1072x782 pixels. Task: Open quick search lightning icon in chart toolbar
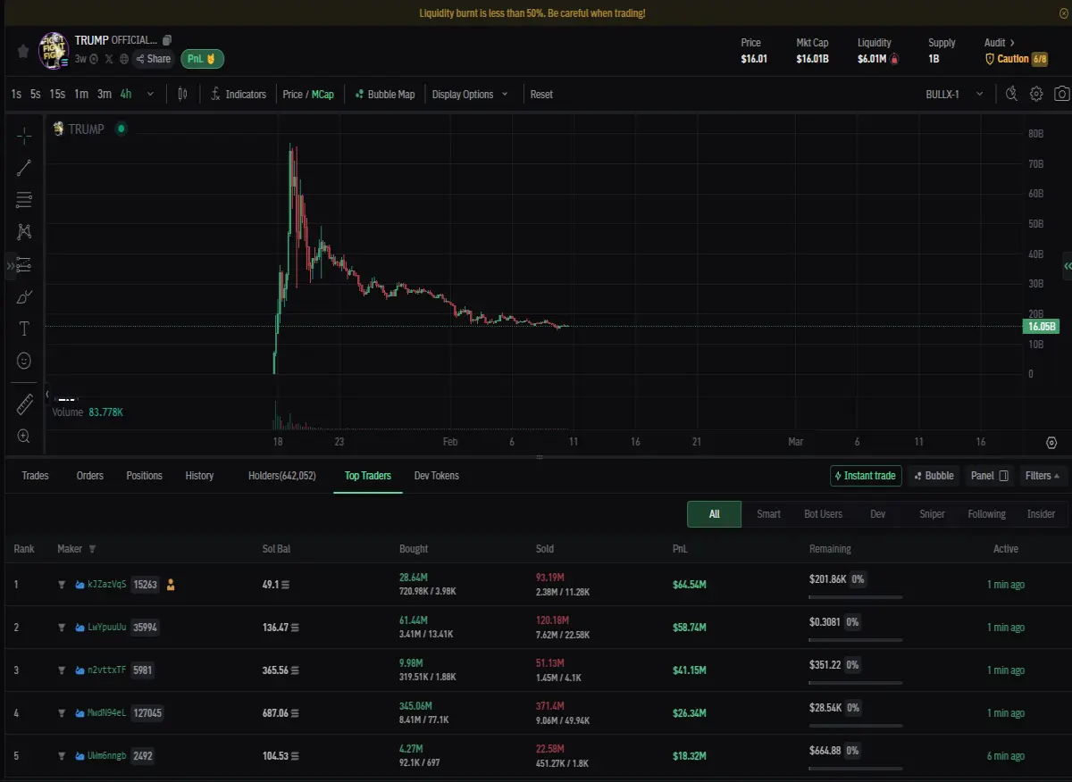1011,94
